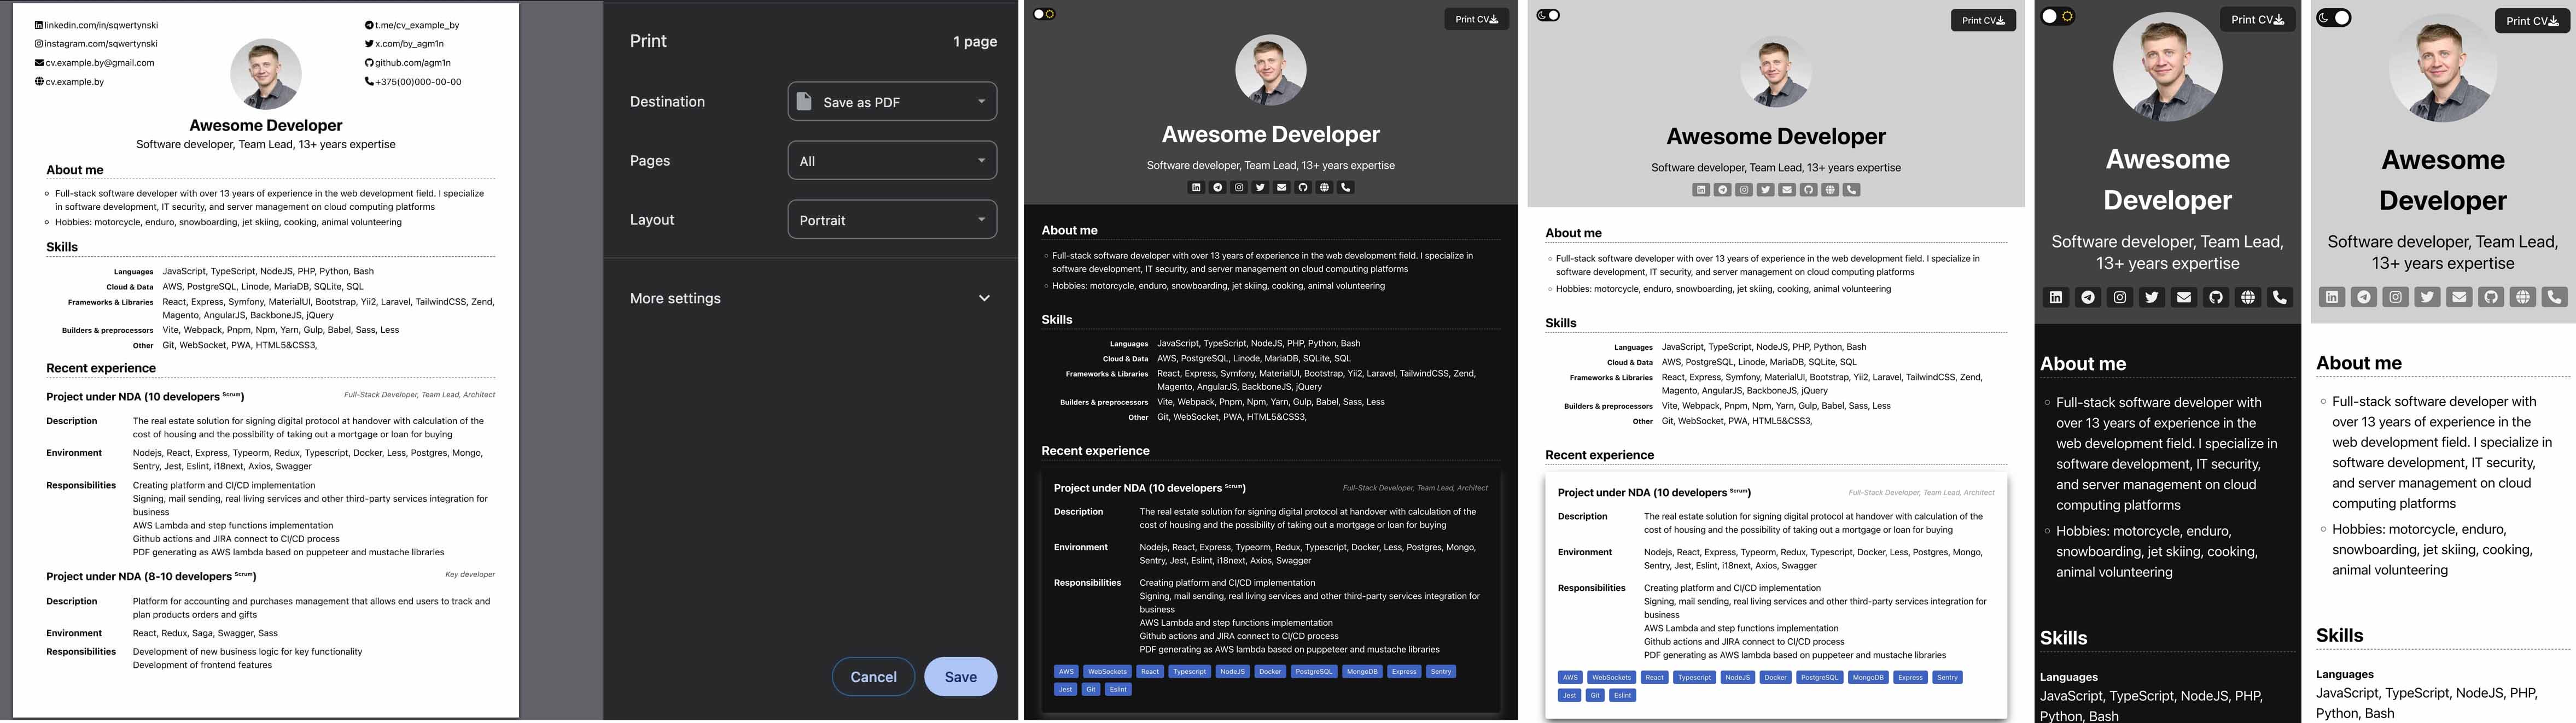Change Layout via the Portrait dropdown
Viewport: 2576px width, 723px height.
[891, 219]
